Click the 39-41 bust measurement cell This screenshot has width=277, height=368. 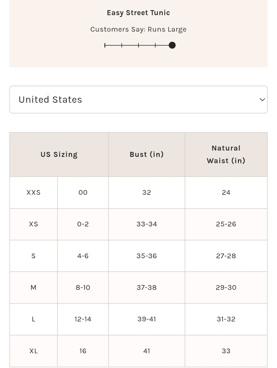147,319
